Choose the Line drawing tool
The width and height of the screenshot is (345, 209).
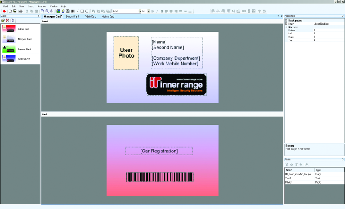(x=77, y=11)
